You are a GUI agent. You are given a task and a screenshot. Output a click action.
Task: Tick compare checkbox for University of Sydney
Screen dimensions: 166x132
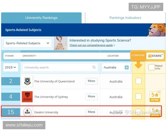point(139,97)
